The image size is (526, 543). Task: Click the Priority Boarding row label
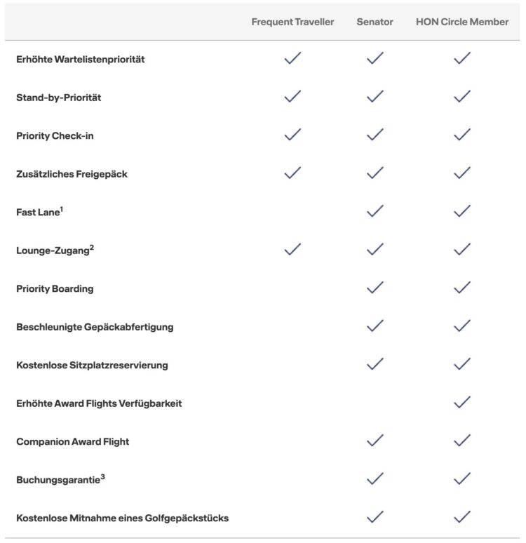[55, 289]
